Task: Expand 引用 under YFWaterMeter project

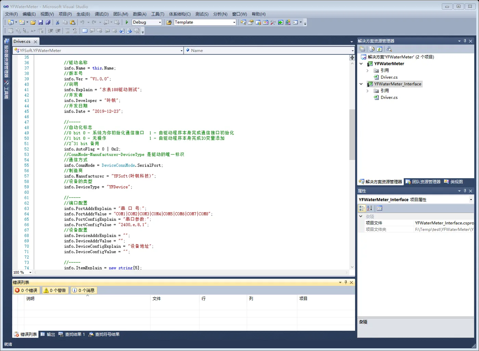Action: point(367,70)
